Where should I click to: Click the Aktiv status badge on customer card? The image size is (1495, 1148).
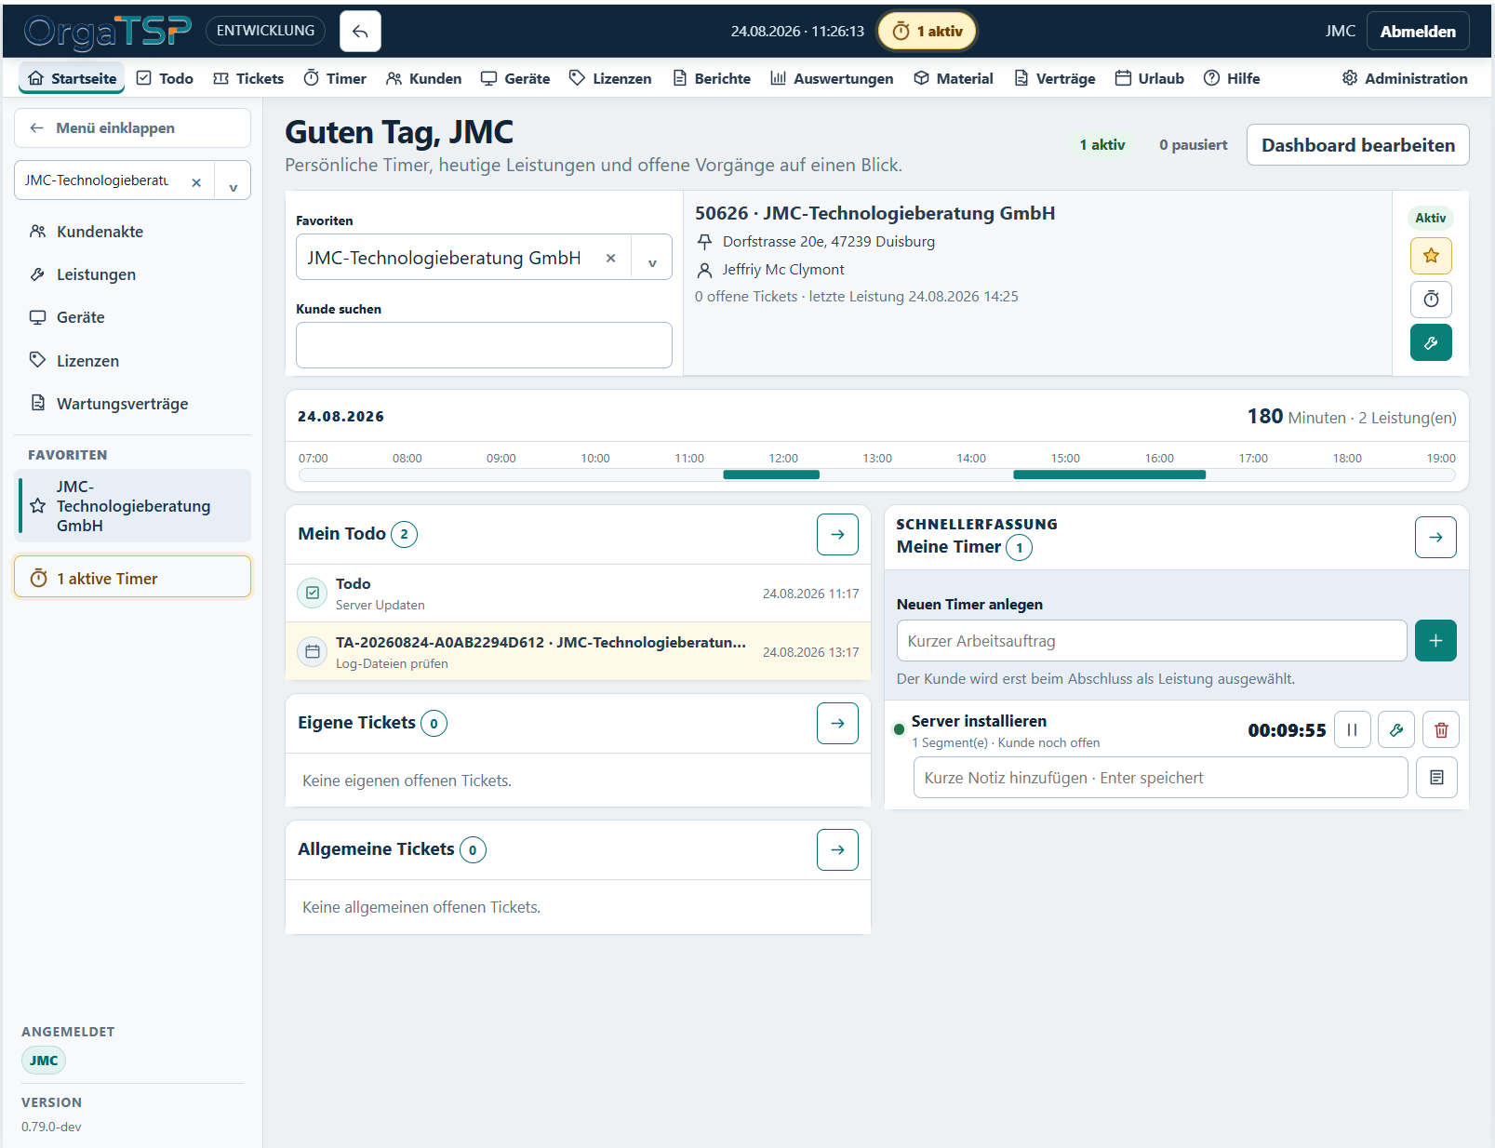click(x=1431, y=218)
